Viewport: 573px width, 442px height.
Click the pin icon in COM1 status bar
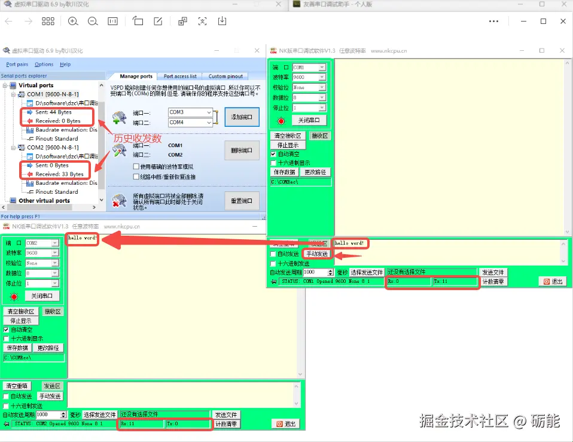[x=273, y=282]
